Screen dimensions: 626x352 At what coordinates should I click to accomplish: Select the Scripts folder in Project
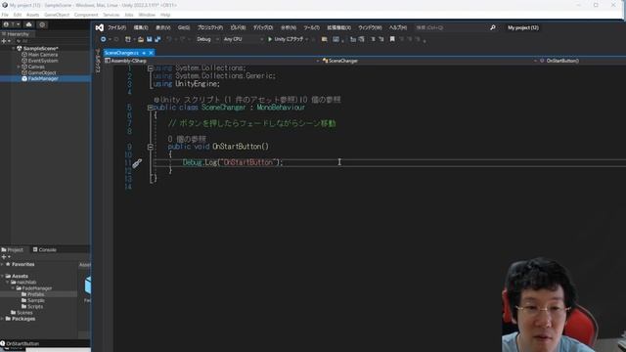pyautogui.click(x=35, y=306)
